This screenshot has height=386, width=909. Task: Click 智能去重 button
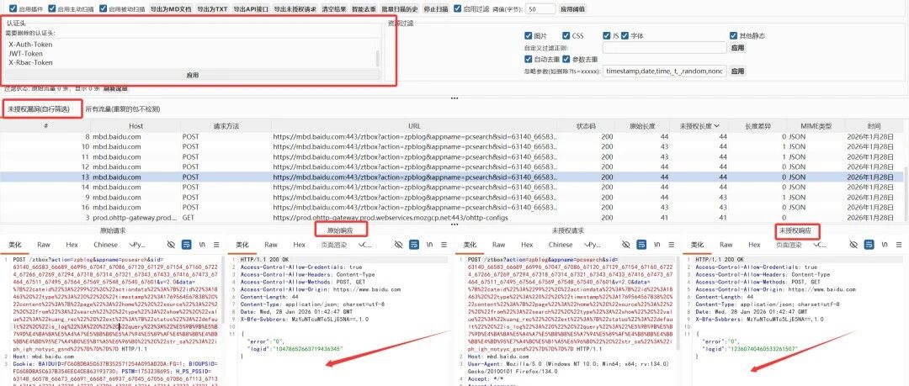point(364,9)
